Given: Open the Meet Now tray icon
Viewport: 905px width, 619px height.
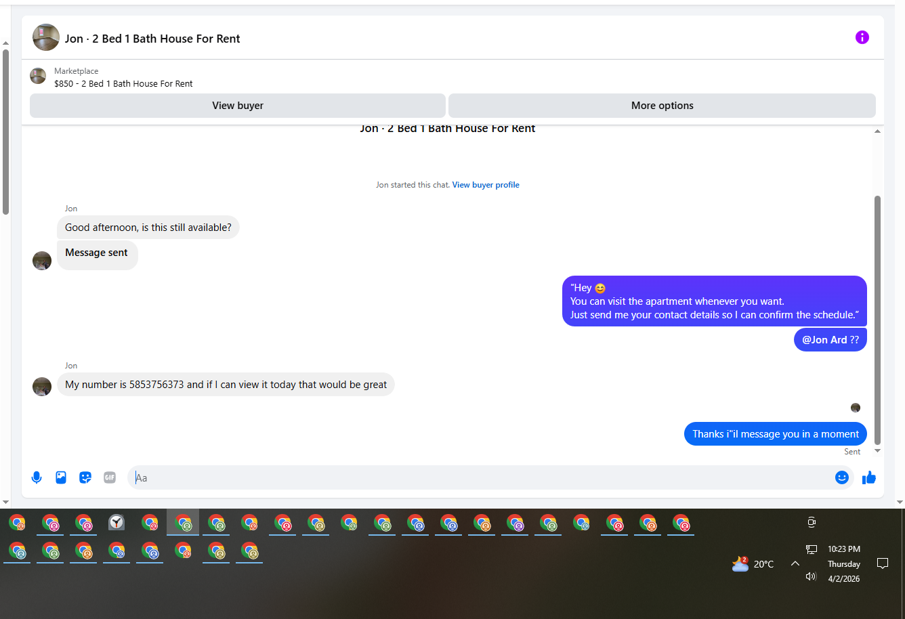Looking at the screenshot, I should coord(812,522).
